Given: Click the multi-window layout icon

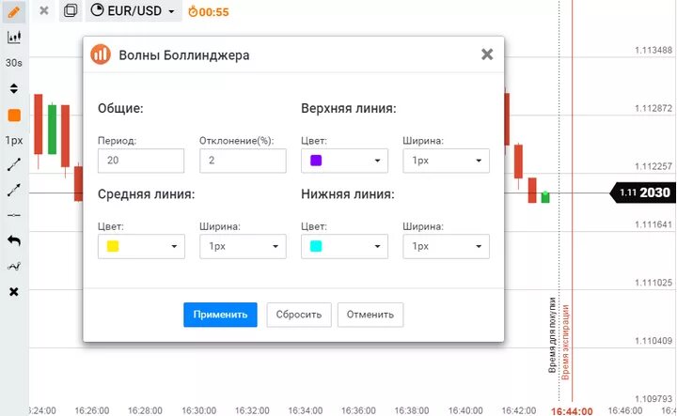Looking at the screenshot, I should pos(71,10).
